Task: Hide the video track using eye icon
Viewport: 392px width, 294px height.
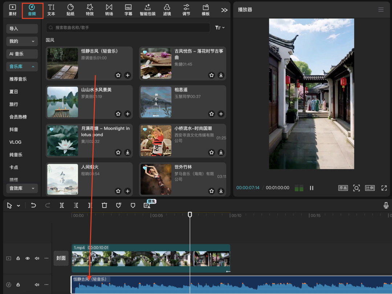Action: pos(28,258)
